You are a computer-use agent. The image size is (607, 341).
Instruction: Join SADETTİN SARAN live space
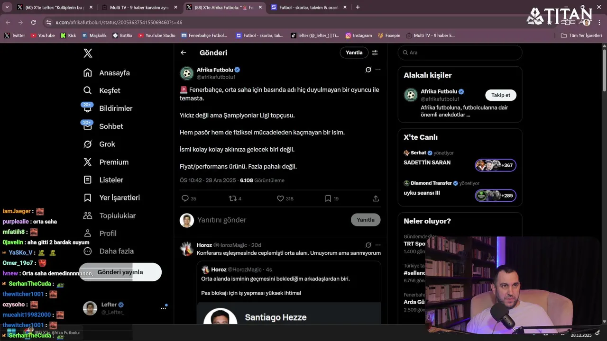point(496,165)
